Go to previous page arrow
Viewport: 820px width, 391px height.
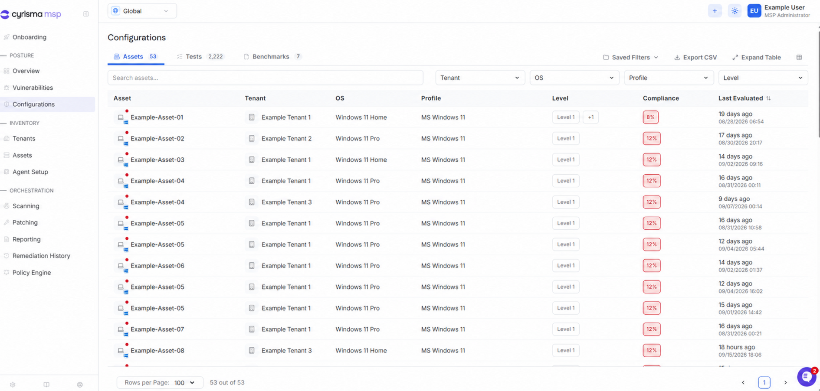743,382
